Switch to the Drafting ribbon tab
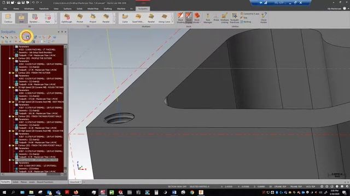This screenshot has width=350, height=196. click(108, 9)
